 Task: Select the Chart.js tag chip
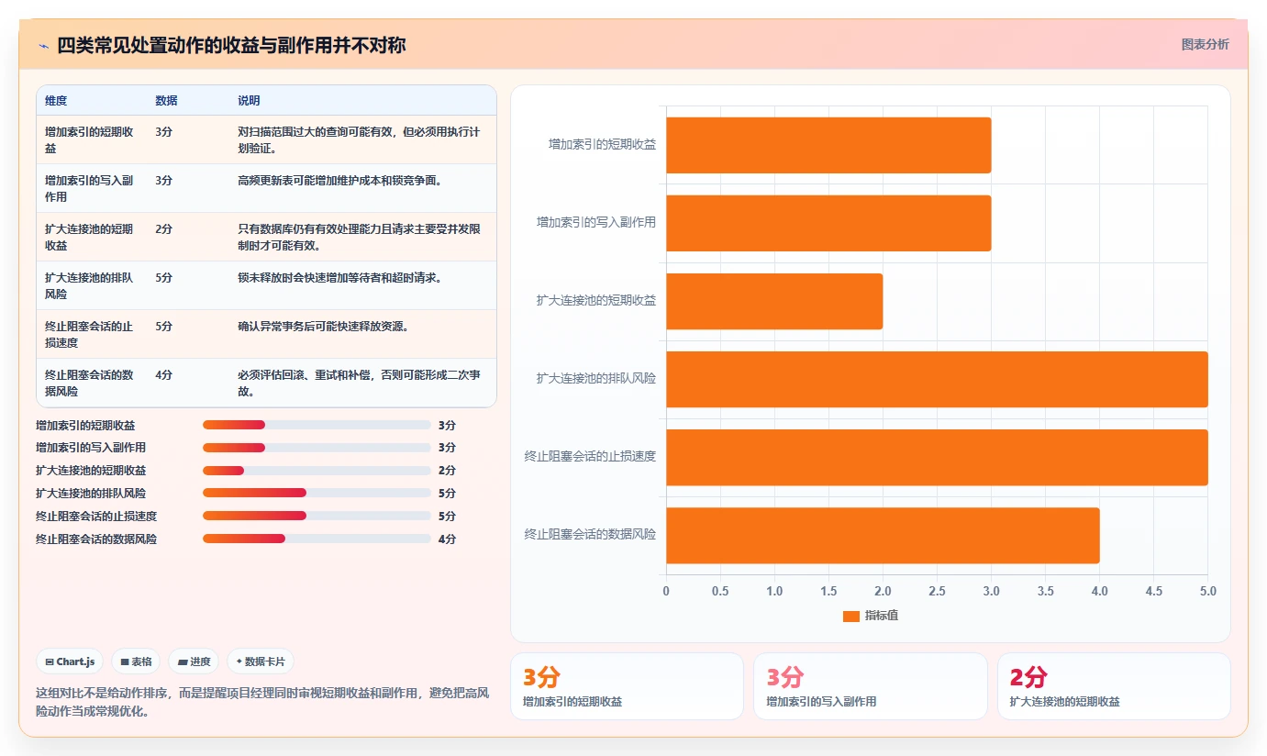70,661
